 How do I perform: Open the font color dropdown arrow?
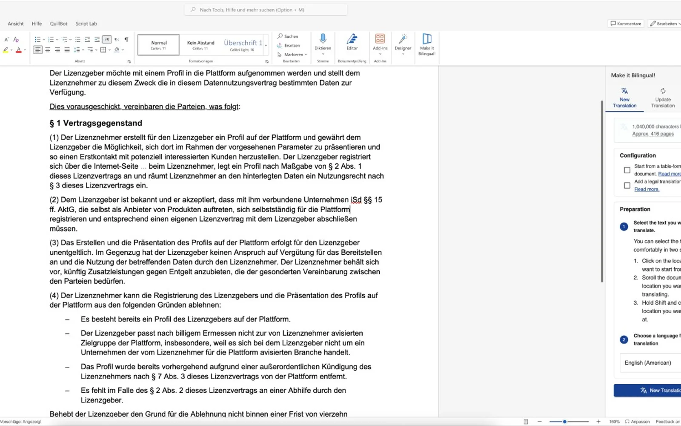tap(25, 50)
